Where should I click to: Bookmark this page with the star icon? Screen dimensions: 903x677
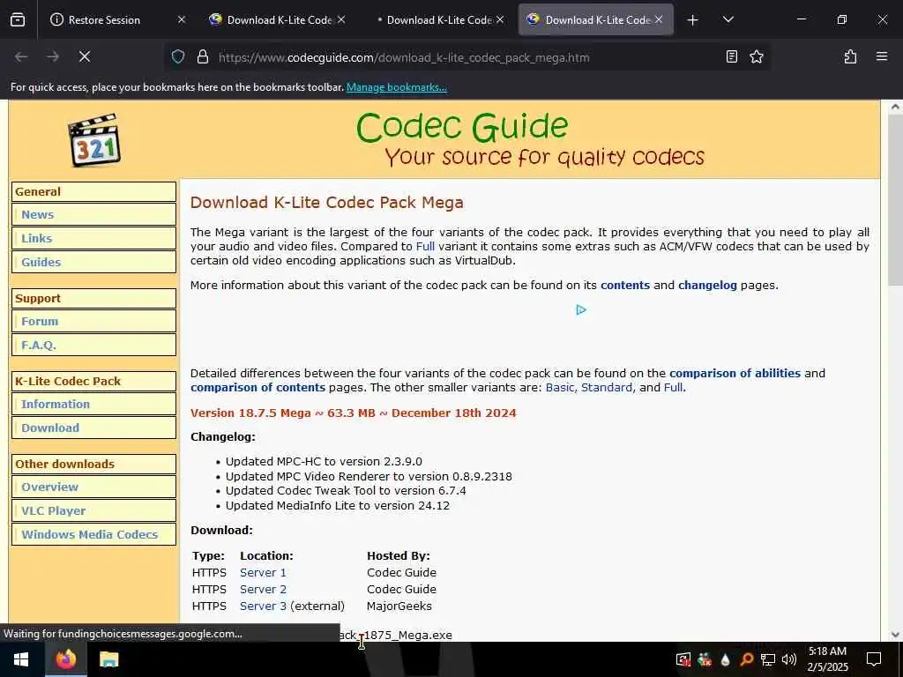pos(756,56)
